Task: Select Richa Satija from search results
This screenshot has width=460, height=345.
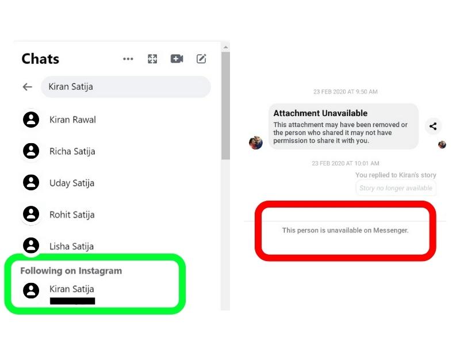Action: click(x=117, y=151)
